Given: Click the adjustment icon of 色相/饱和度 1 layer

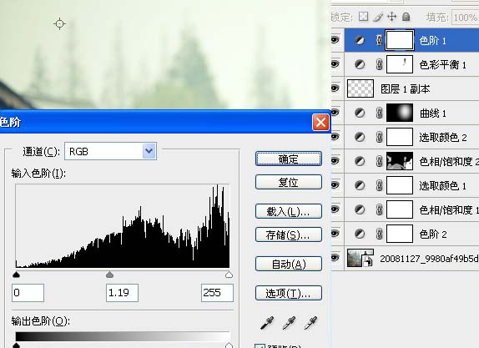Looking at the screenshot, I should pyautogui.click(x=360, y=209).
